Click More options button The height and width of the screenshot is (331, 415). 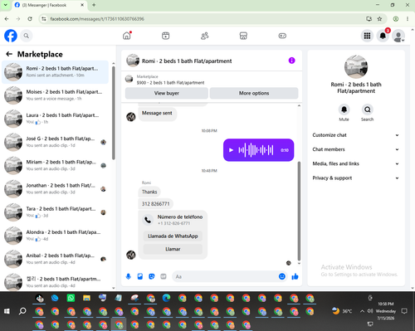[254, 93]
